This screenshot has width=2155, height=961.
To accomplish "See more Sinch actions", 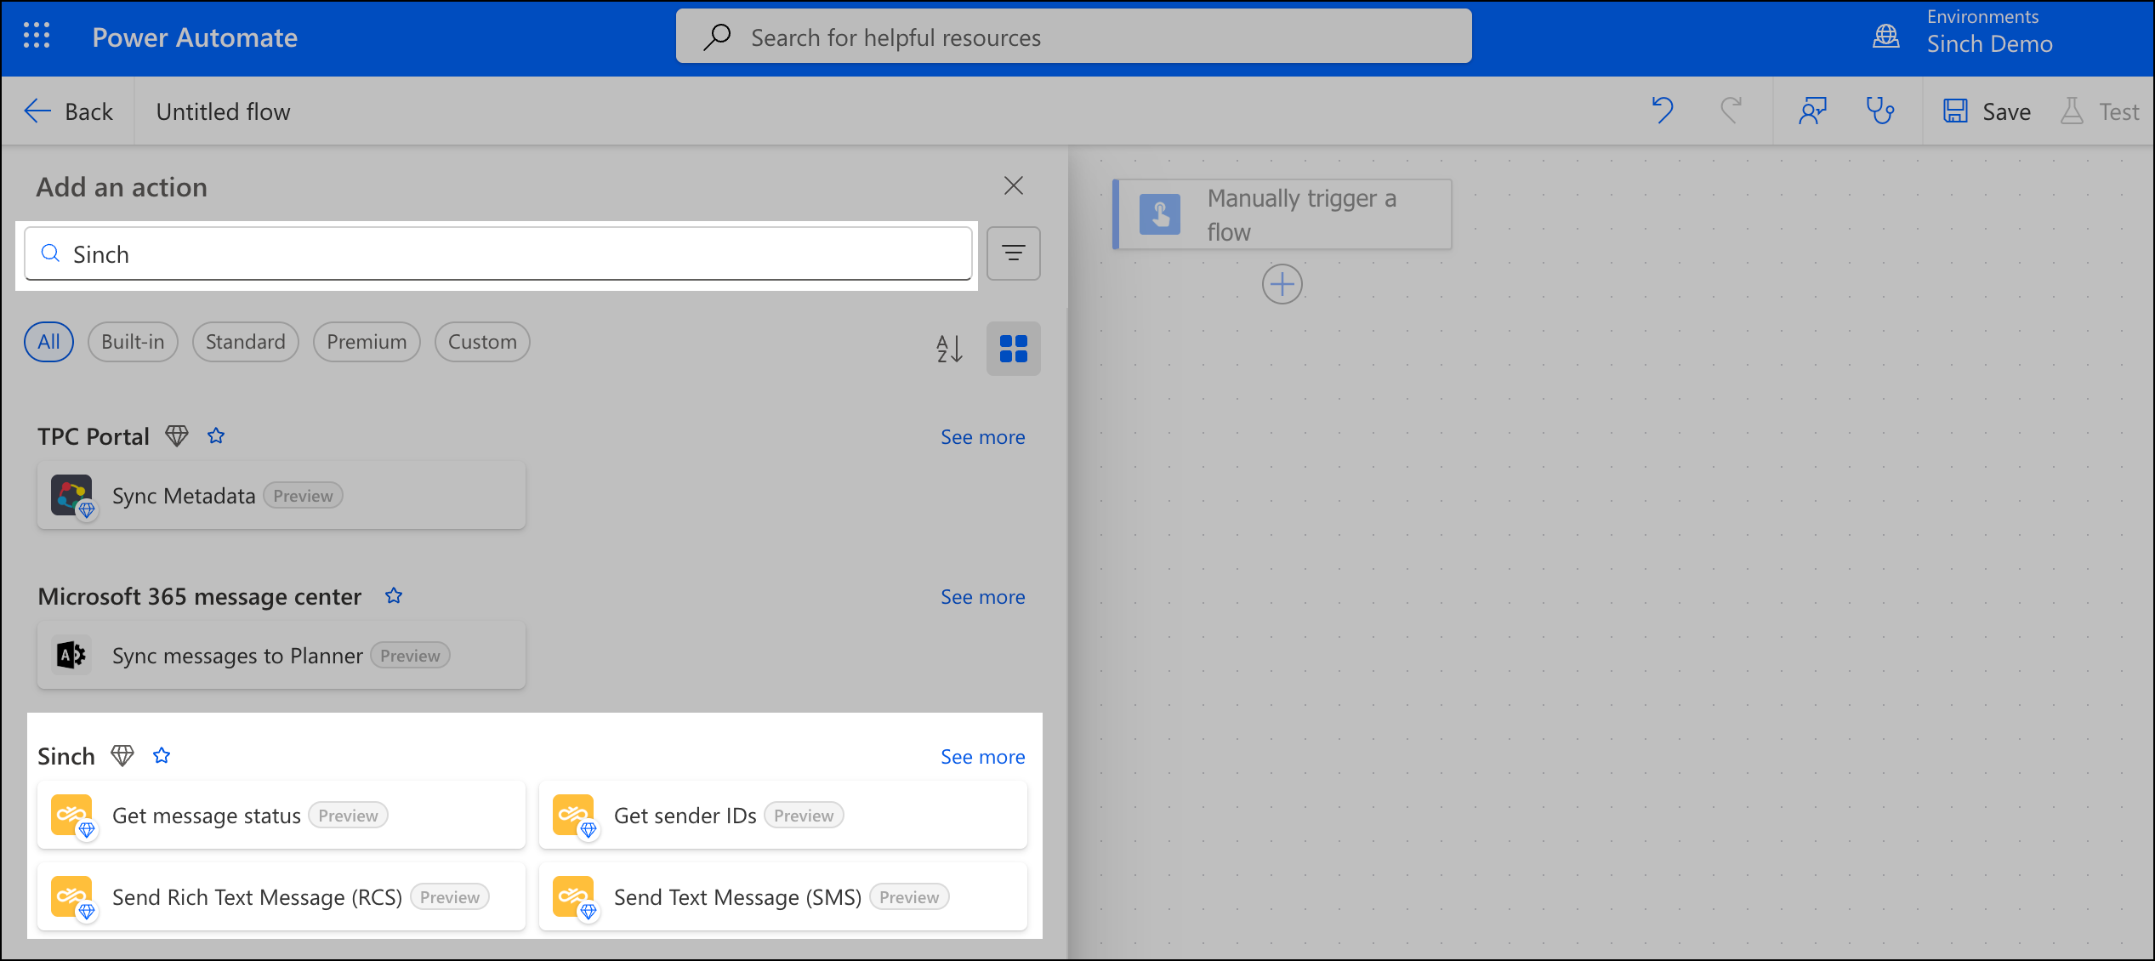I will 982,757.
